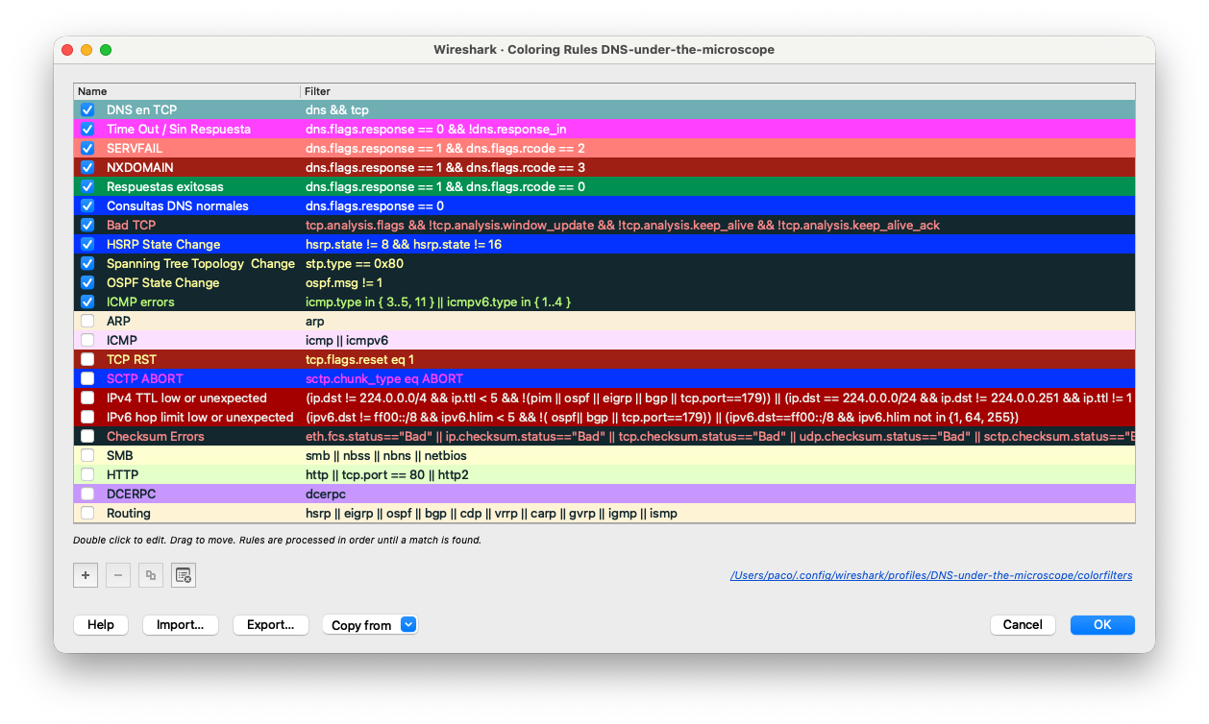Click the filter 'tcp.flags.reset eq 1'

coord(360,360)
